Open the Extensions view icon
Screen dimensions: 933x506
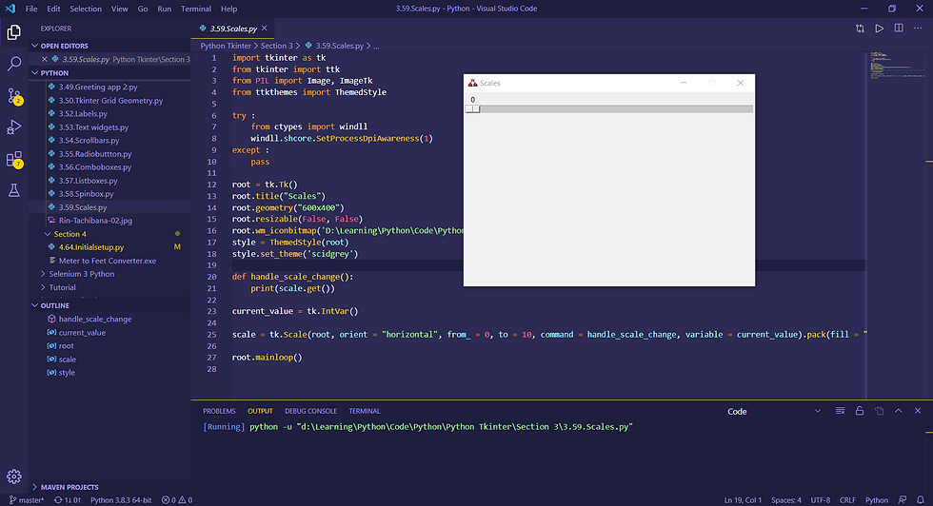[x=13, y=160]
